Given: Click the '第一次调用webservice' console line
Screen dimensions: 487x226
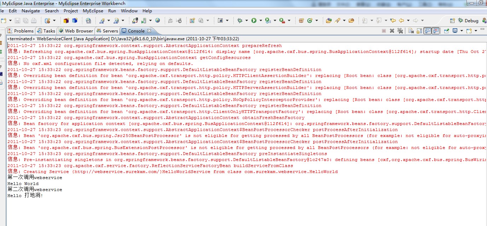Looking at the screenshot, I should pos(35,178).
